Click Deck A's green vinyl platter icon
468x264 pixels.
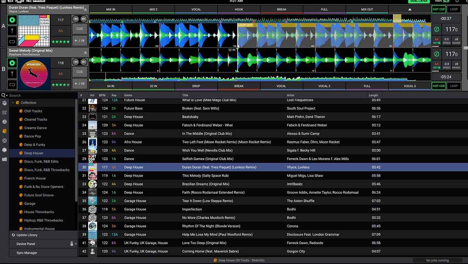[x=12, y=20]
